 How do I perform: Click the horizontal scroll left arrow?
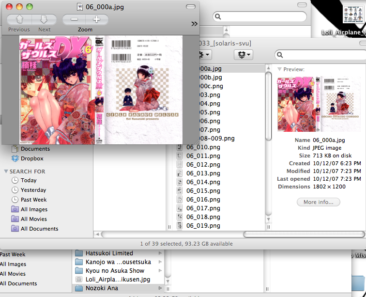coord(97,234)
